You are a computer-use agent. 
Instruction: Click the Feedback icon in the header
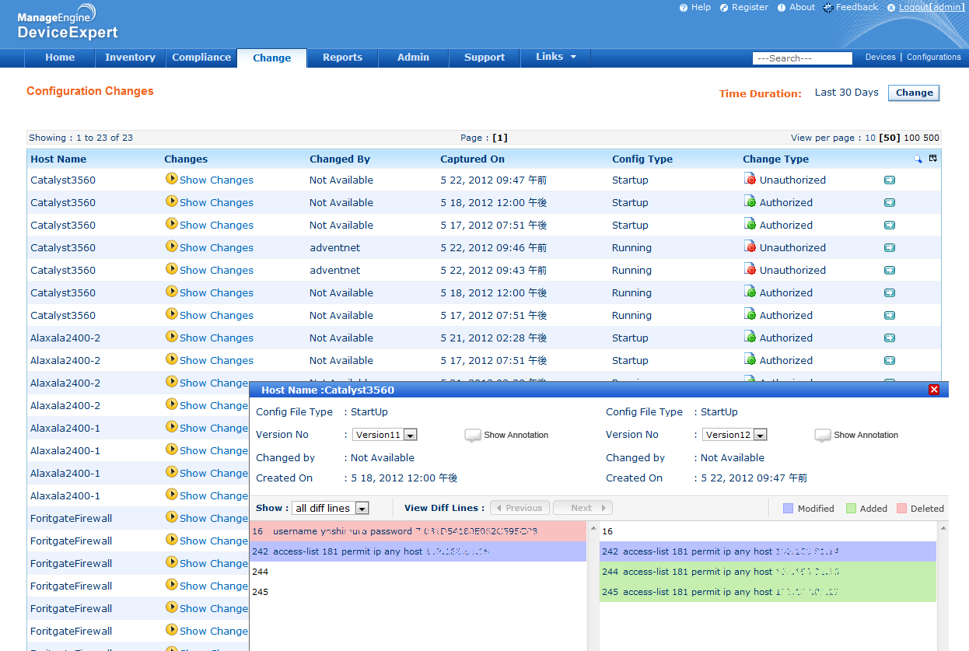828,8
